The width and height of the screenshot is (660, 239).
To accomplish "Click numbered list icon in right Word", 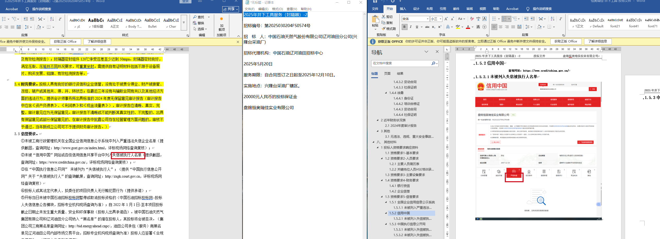I will [x=505, y=19].
